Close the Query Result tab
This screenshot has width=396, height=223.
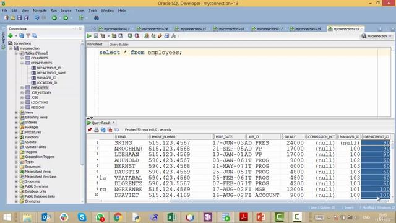coord(114,123)
